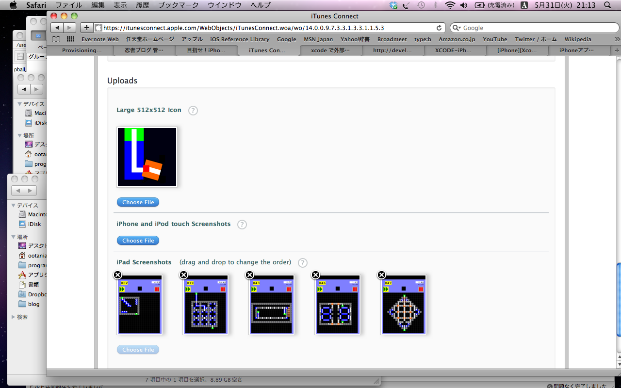
Task: Remove the iPad screenshot labeled 043
Action: coord(249,275)
